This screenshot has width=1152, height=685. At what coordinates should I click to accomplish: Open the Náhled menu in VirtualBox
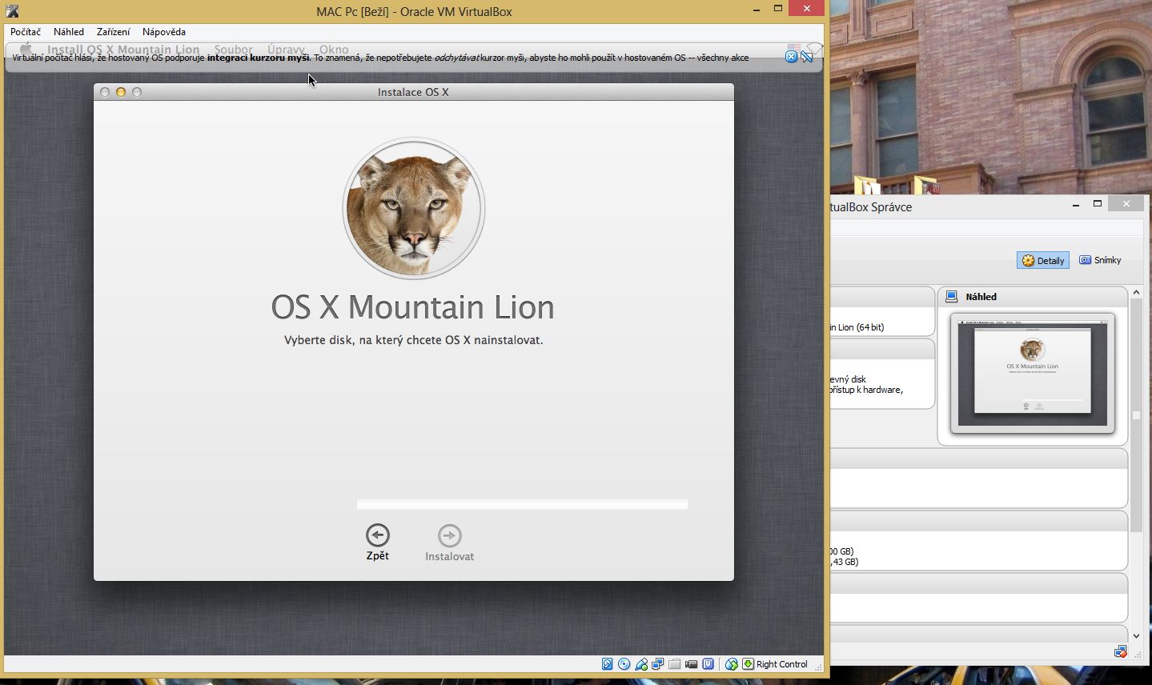69,32
